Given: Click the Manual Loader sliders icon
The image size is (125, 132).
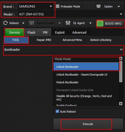Looking at the screenshot, I should pyautogui.click(x=32, y=23).
